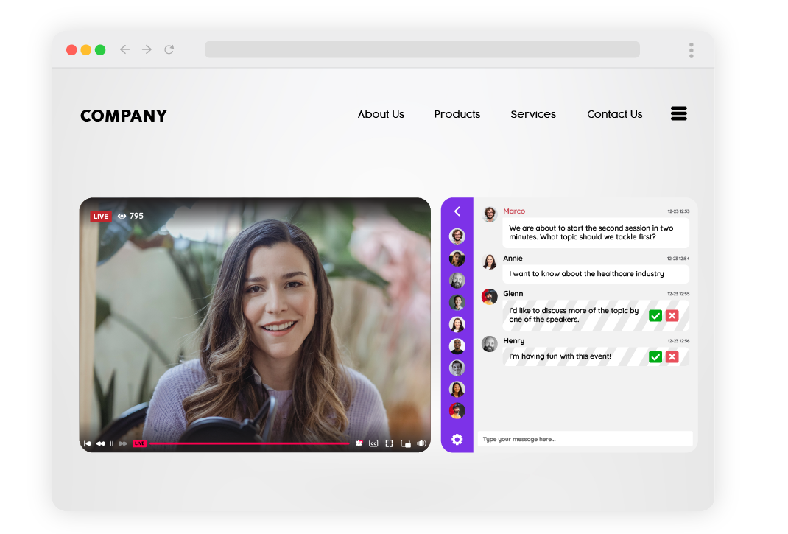
Task: Click the viewer count eye icon
Action: pyautogui.click(x=122, y=216)
